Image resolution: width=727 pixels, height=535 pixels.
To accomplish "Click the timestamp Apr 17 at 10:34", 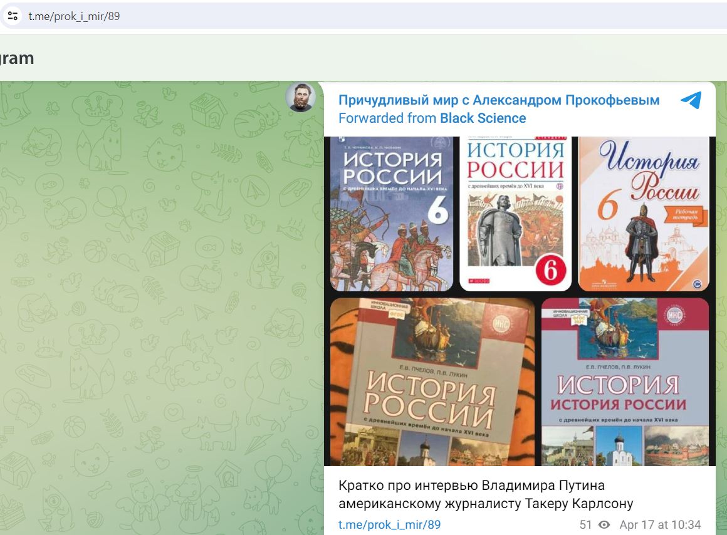I will [x=660, y=525].
